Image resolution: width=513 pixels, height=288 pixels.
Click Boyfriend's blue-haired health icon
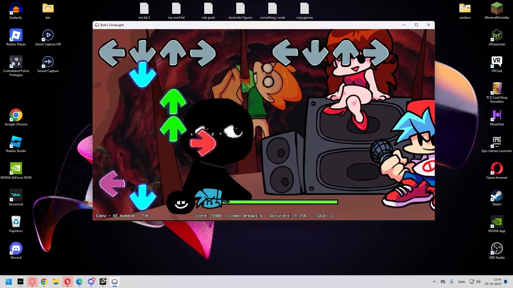pyautogui.click(x=208, y=198)
